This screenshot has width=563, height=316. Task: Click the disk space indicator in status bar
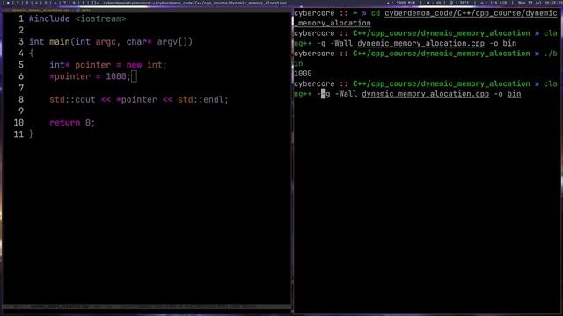[494, 3]
